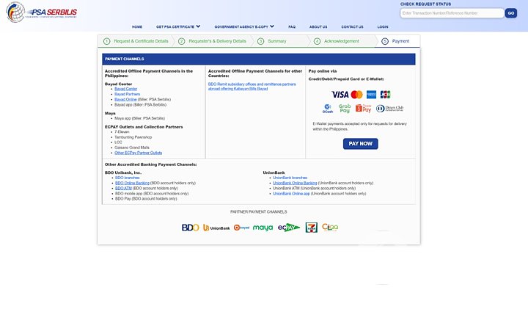Click the GCash e-wallet icon

click(x=327, y=109)
